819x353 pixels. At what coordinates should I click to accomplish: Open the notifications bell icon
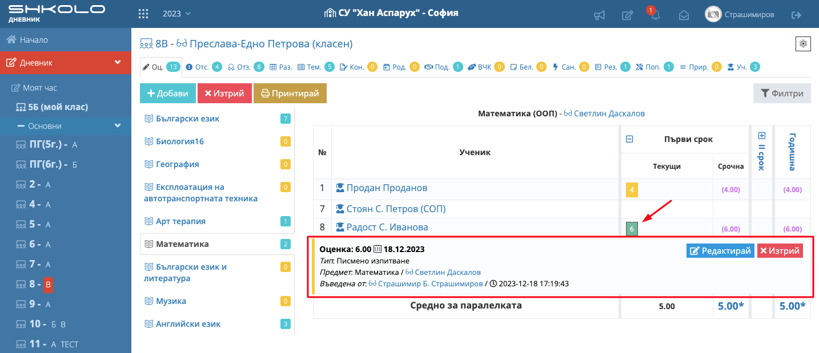(655, 15)
